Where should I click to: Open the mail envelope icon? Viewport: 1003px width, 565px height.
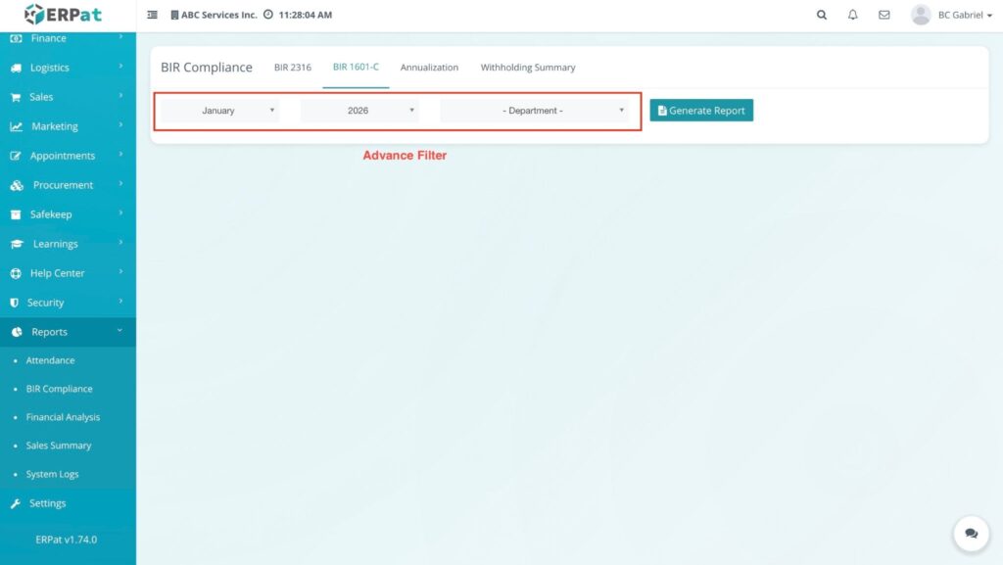[x=884, y=15]
